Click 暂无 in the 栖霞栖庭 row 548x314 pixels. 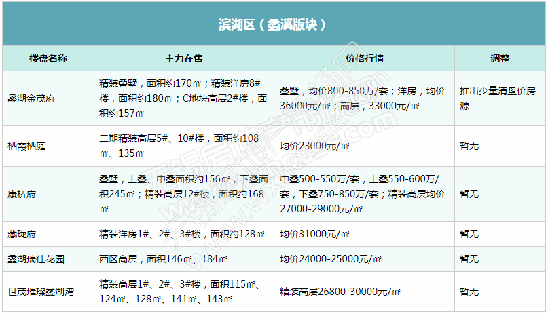469,146
